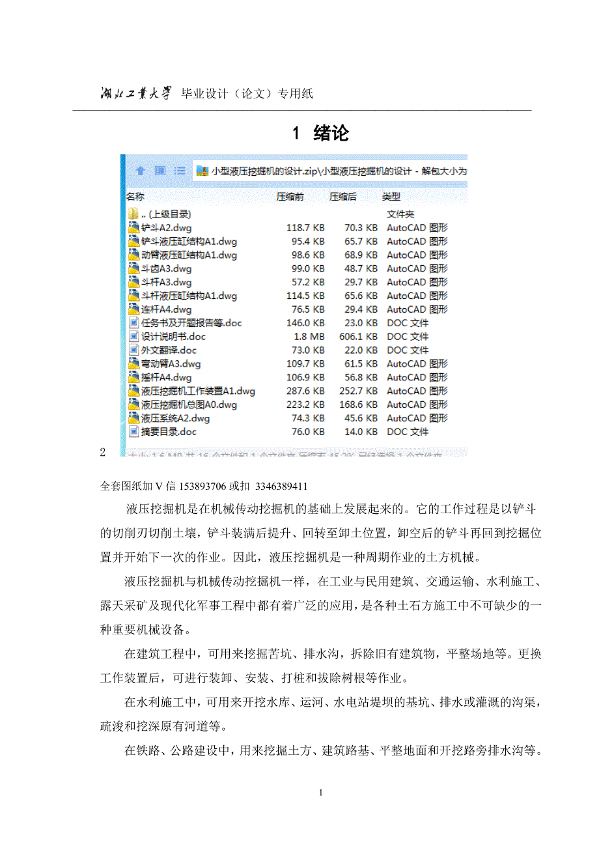Click the 文件夹 type of the parent directory row
The height and width of the screenshot is (848, 599).
[x=401, y=214]
